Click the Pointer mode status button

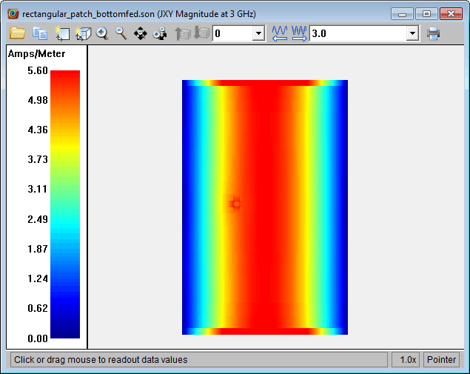[x=441, y=359]
